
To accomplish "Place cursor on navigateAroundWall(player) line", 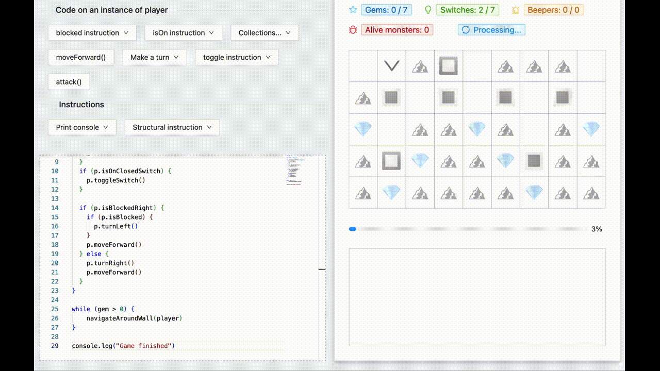I will 134,318.
